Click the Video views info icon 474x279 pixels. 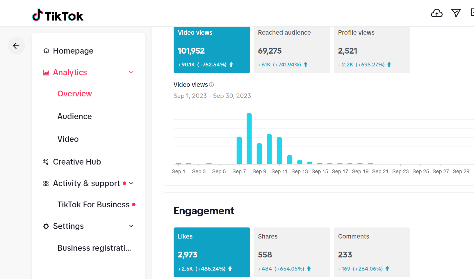(x=211, y=85)
